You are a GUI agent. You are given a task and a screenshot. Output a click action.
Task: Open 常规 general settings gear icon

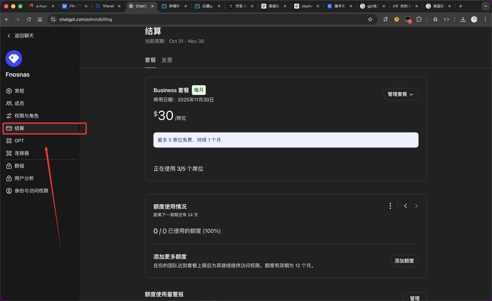pyautogui.click(x=9, y=91)
